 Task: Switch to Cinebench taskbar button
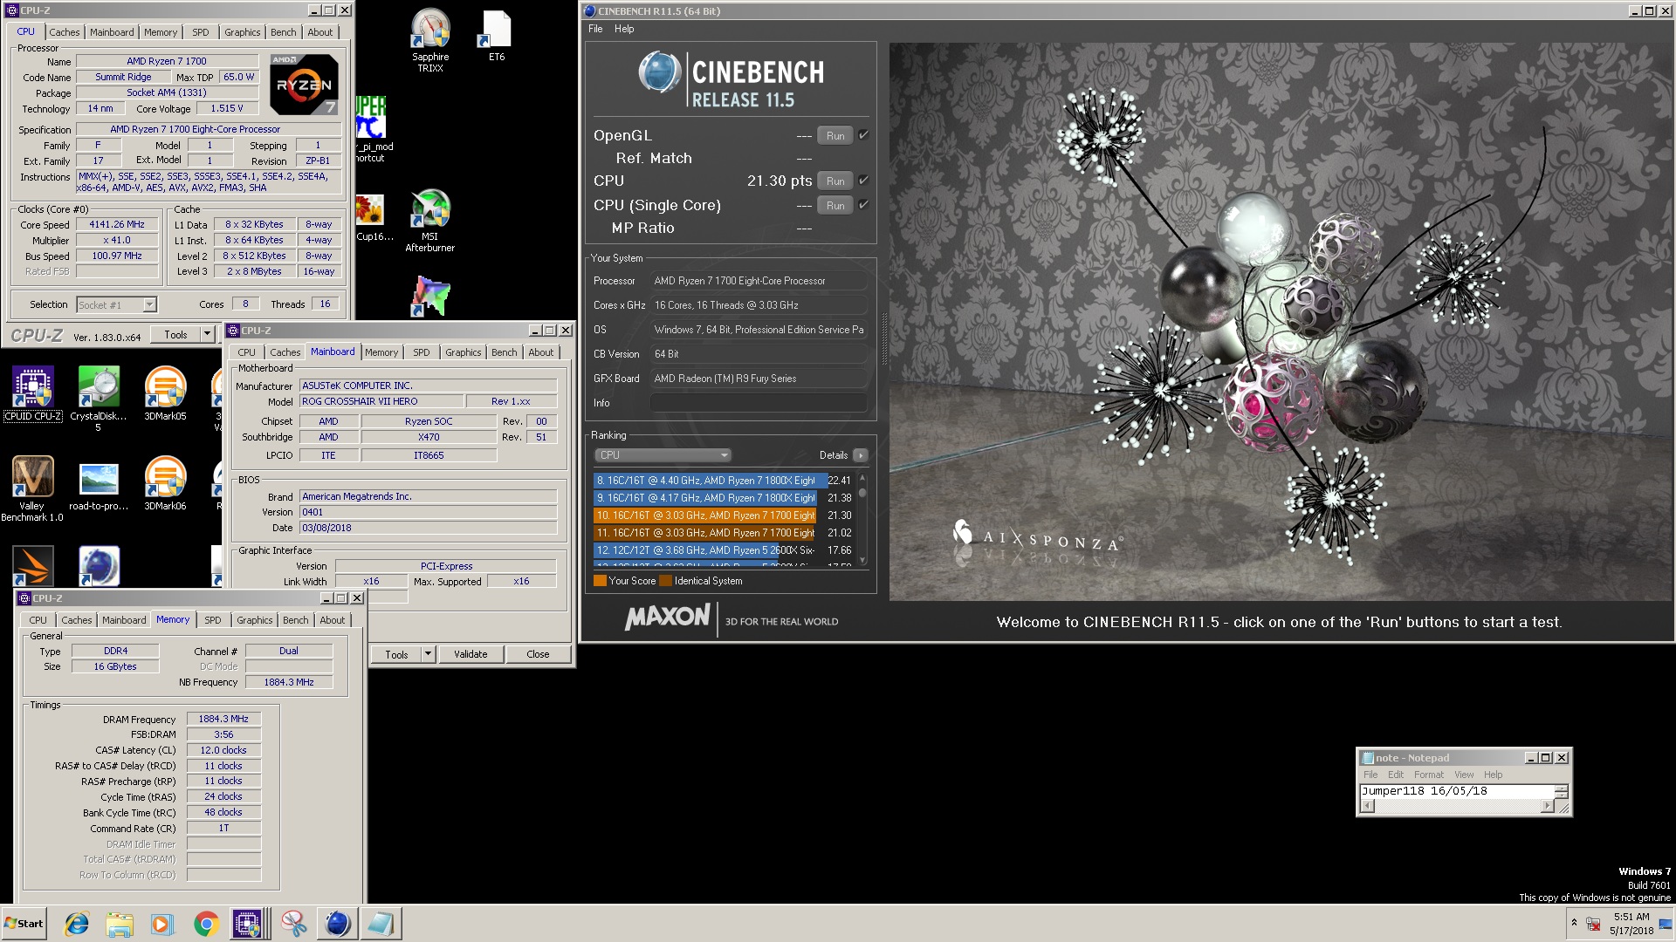(337, 924)
